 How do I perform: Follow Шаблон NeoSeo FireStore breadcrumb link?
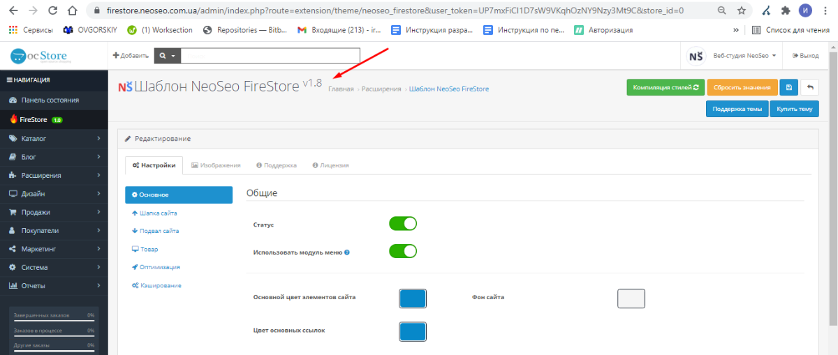tap(449, 89)
